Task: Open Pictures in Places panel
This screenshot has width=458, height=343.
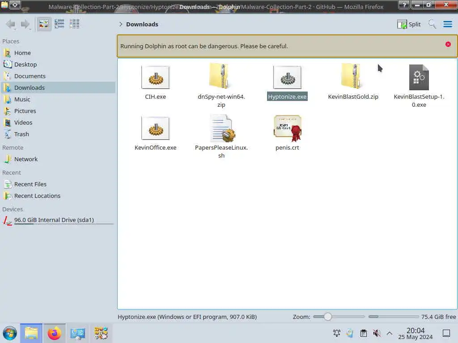Action: [58, 111]
